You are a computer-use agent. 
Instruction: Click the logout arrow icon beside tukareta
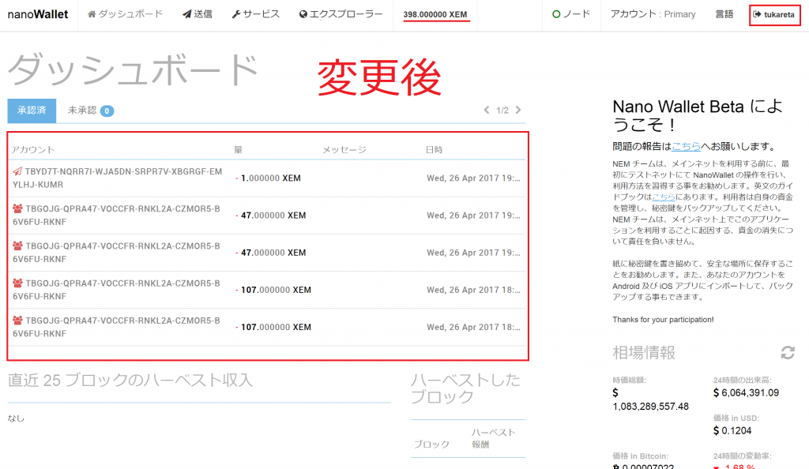tap(757, 14)
